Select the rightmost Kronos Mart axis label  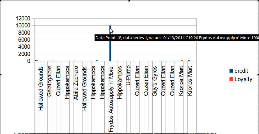click(x=190, y=81)
